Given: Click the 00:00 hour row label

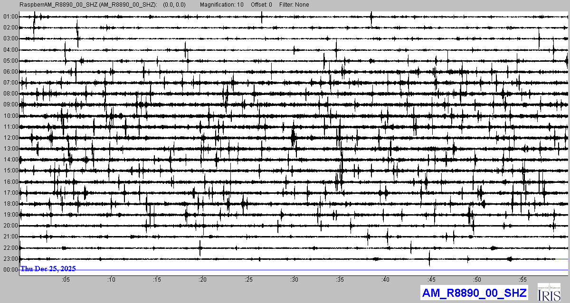Looking at the screenshot, I should click(10, 270).
